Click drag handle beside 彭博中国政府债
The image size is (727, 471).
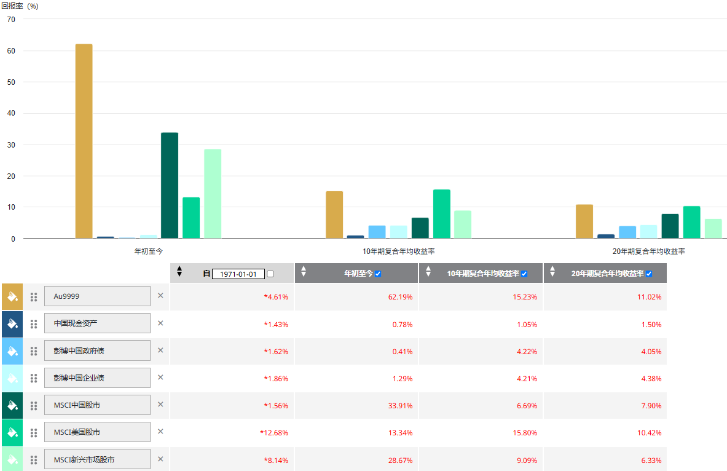click(34, 351)
